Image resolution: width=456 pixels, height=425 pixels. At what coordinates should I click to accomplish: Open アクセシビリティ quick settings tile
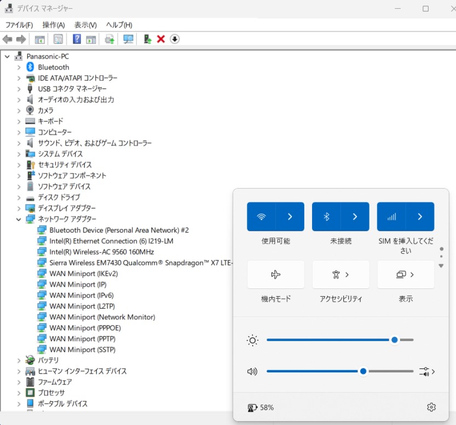340,274
